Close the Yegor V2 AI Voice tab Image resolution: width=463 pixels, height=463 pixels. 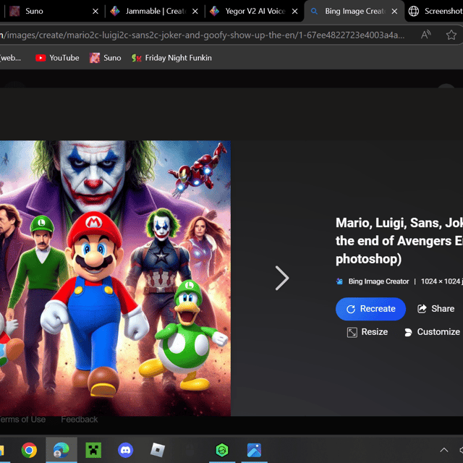(x=294, y=12)
